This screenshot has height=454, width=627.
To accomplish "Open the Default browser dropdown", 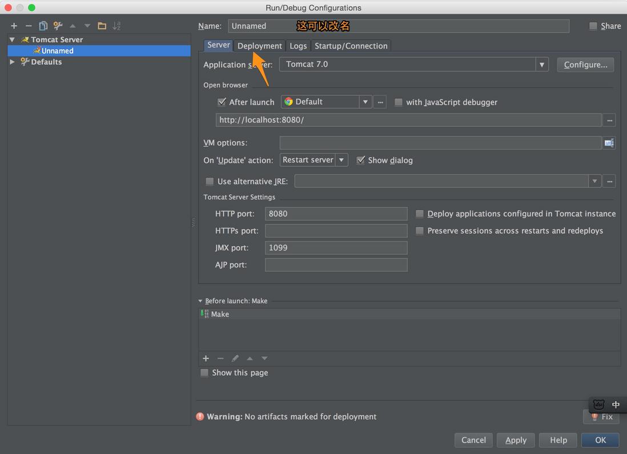I will [365, 102].
